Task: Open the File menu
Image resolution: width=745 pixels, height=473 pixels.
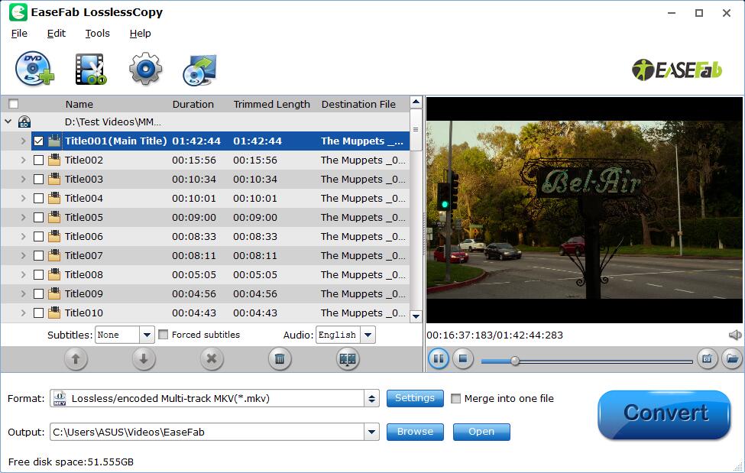Action: tap(19, 34)
